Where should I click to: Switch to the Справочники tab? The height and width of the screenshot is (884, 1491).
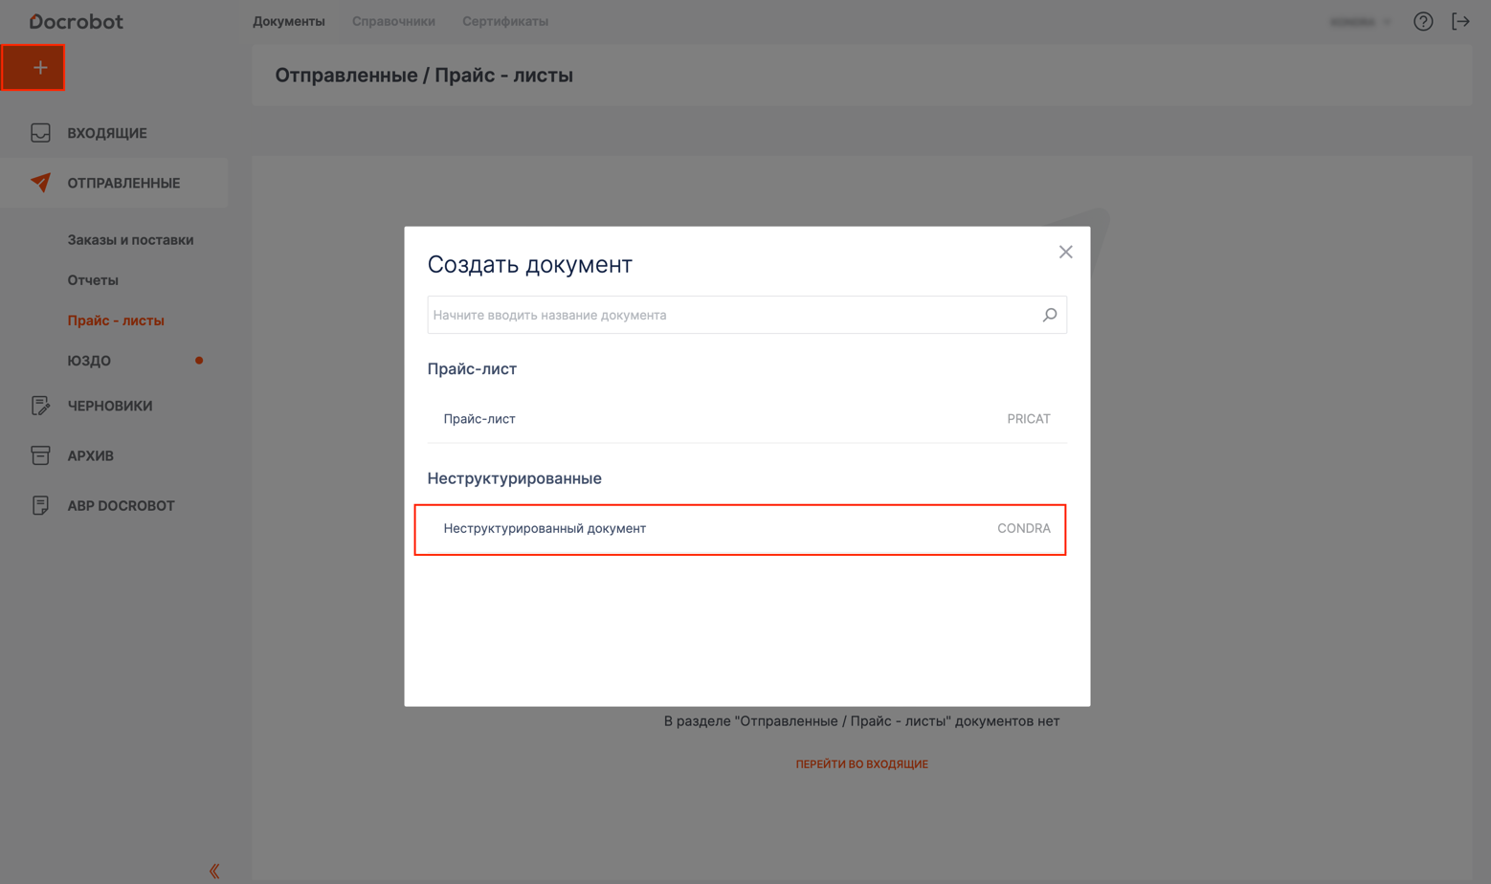click(393, 21)
